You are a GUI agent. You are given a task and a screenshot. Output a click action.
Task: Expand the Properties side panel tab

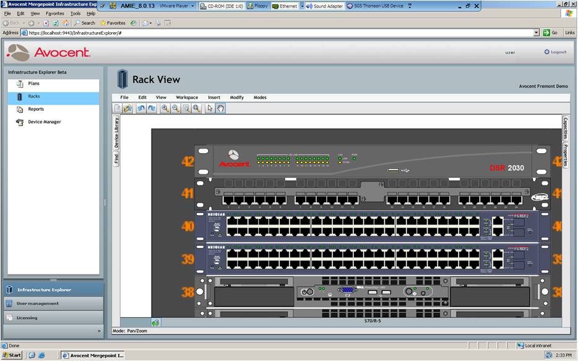click(x=565, y=155)
